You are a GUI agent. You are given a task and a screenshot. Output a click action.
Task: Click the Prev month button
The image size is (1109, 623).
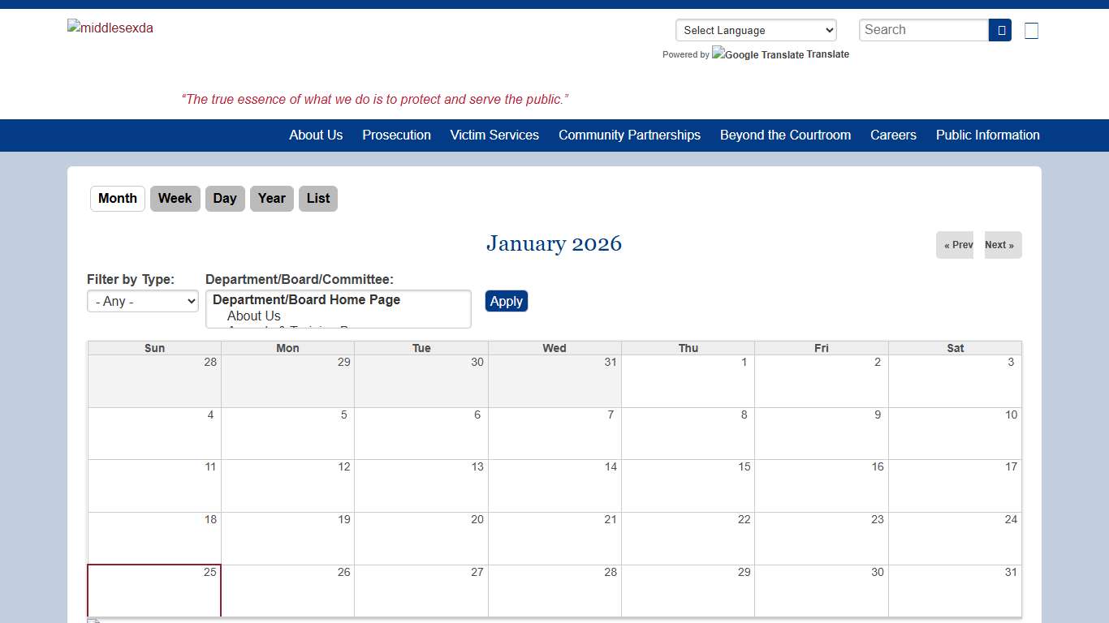[955, 244]
